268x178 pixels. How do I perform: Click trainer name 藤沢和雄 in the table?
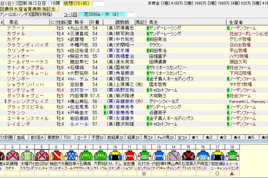click(125, 124)
